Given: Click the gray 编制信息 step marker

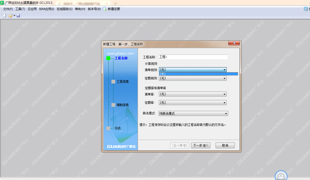Looking at the screenshot, I should tap(113, 105).
